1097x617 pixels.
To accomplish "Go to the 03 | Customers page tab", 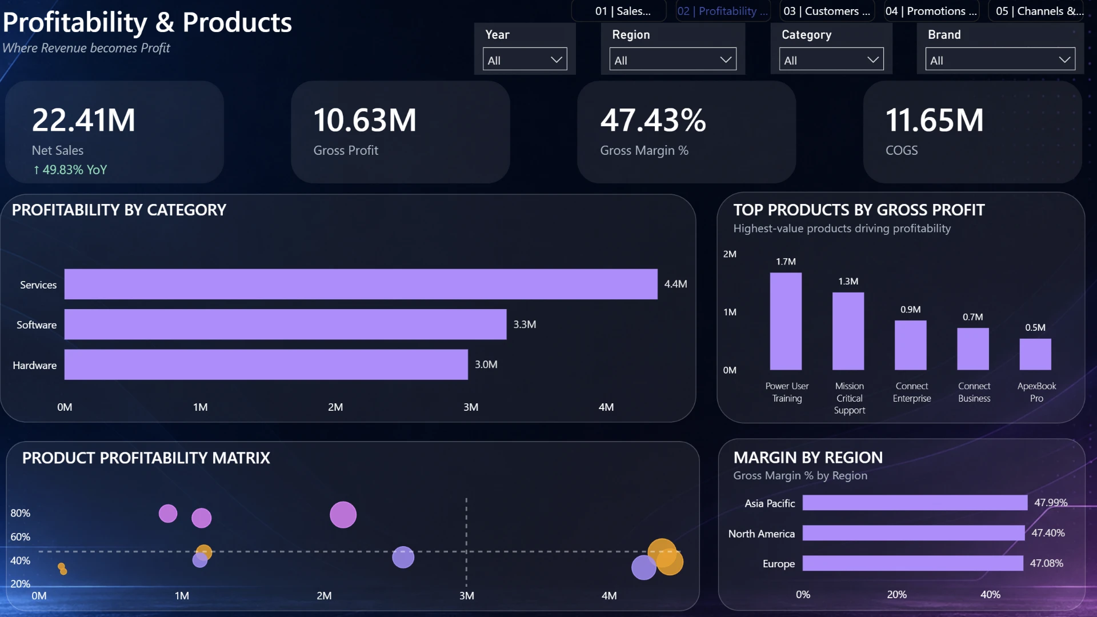I will point(827,11).
